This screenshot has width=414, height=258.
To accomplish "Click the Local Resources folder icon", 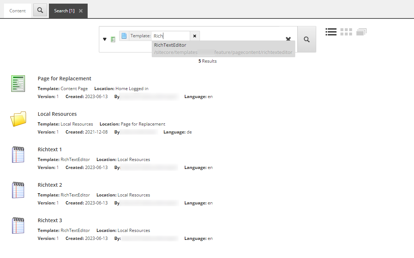I will (x=18, y=119).
